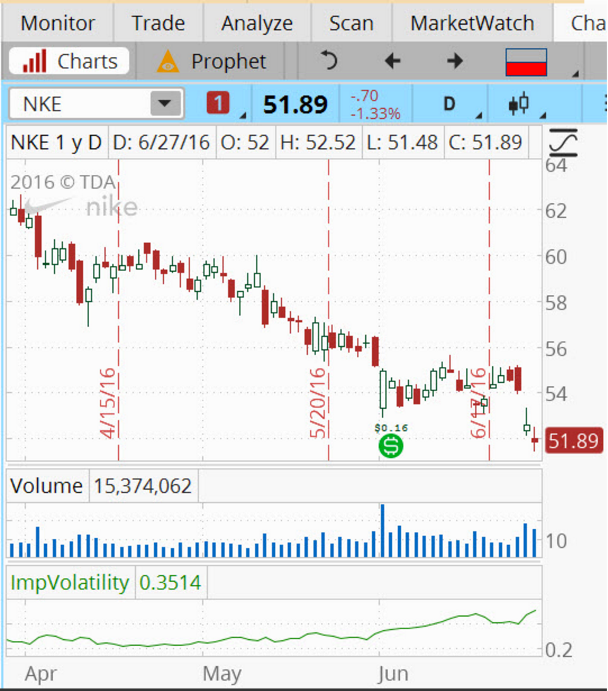Click the ImpVolatility value 0.3514
The image size is (608, 691).
170,582
